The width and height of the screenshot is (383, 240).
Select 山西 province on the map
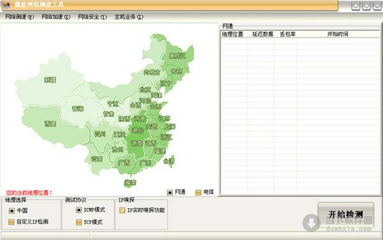click(135, 105)
